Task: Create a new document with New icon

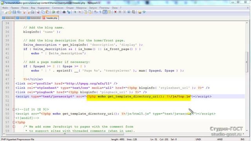Action: pyautogui.click(x=5, y=12)
